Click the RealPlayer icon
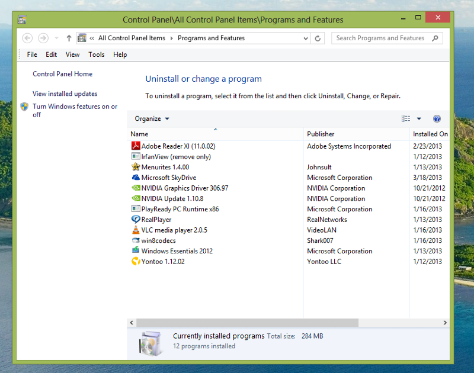This screenshot has width=474, height=373. [136, 219]
